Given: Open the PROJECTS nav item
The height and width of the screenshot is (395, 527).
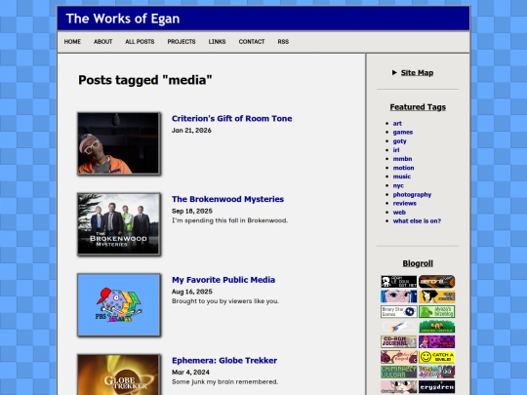Looking at the screenshot, I should coord(182,42).
